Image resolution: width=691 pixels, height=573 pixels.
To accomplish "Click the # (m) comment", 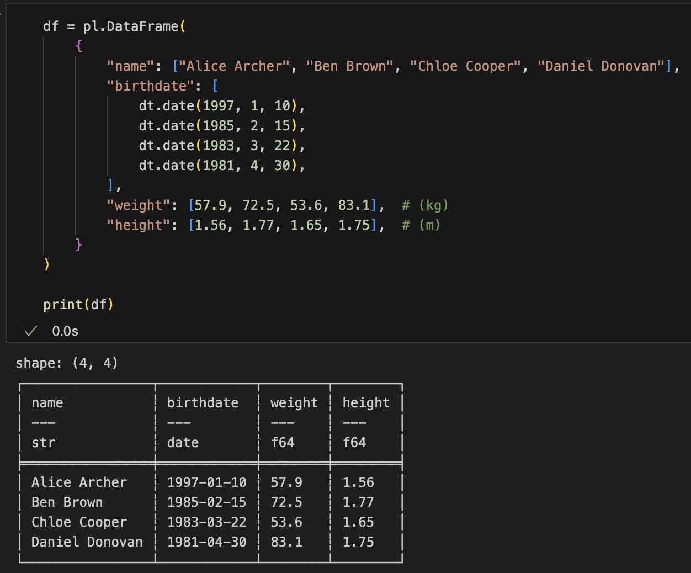I will tap(421, 225).
